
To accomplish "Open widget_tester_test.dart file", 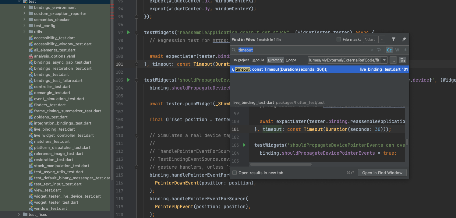I will 56,202.
